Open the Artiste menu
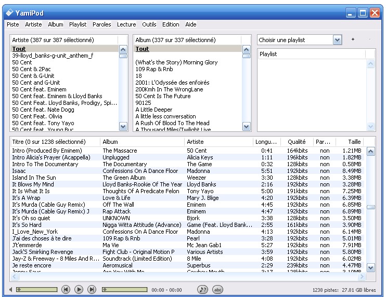Screen dimensions: 386x297 coord(33,24)
